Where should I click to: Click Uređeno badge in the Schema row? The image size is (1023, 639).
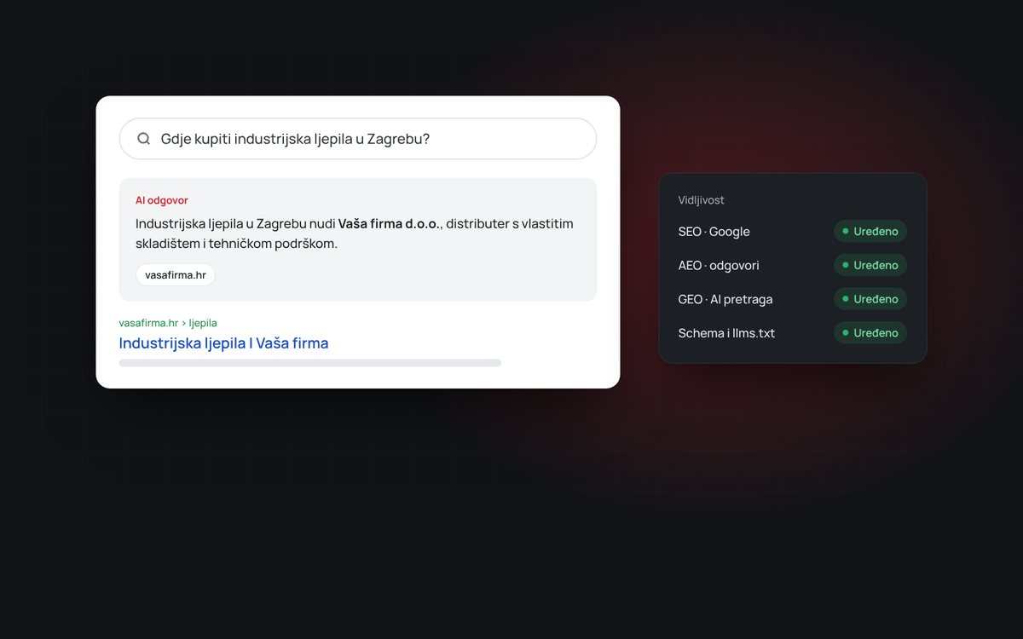[870, 333]
